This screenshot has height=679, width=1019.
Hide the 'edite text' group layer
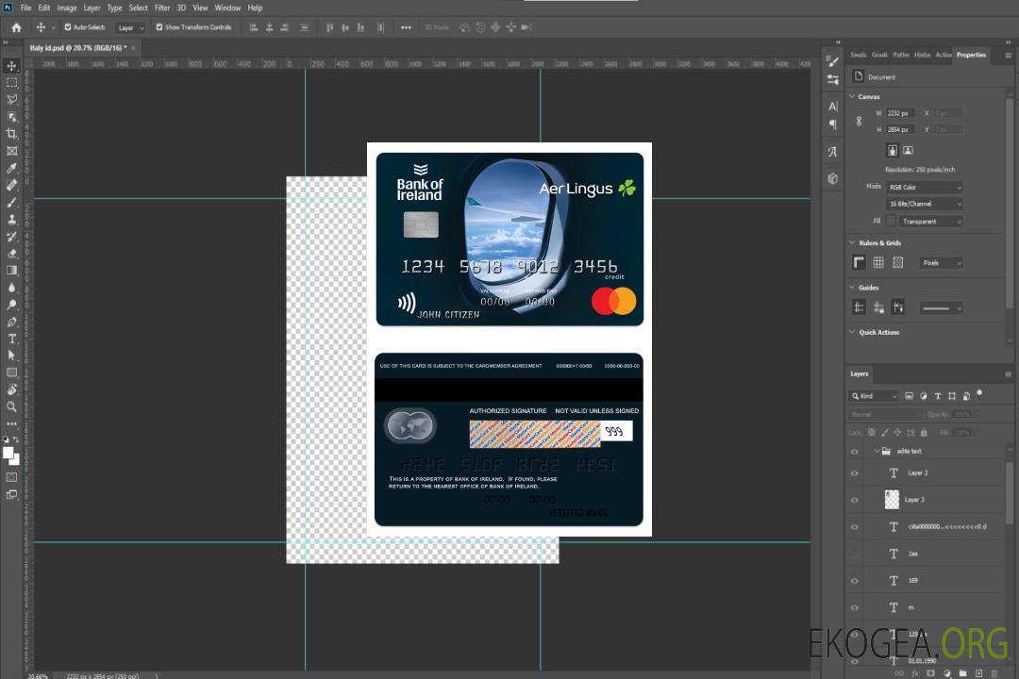tap(855, 451)
